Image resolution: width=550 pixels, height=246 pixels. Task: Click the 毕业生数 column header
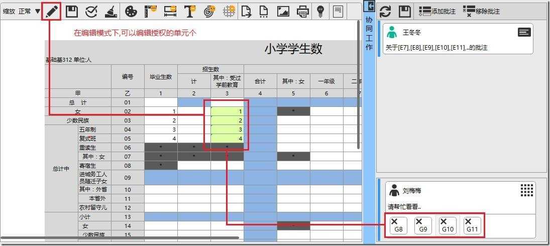click(x=161, y=77)
